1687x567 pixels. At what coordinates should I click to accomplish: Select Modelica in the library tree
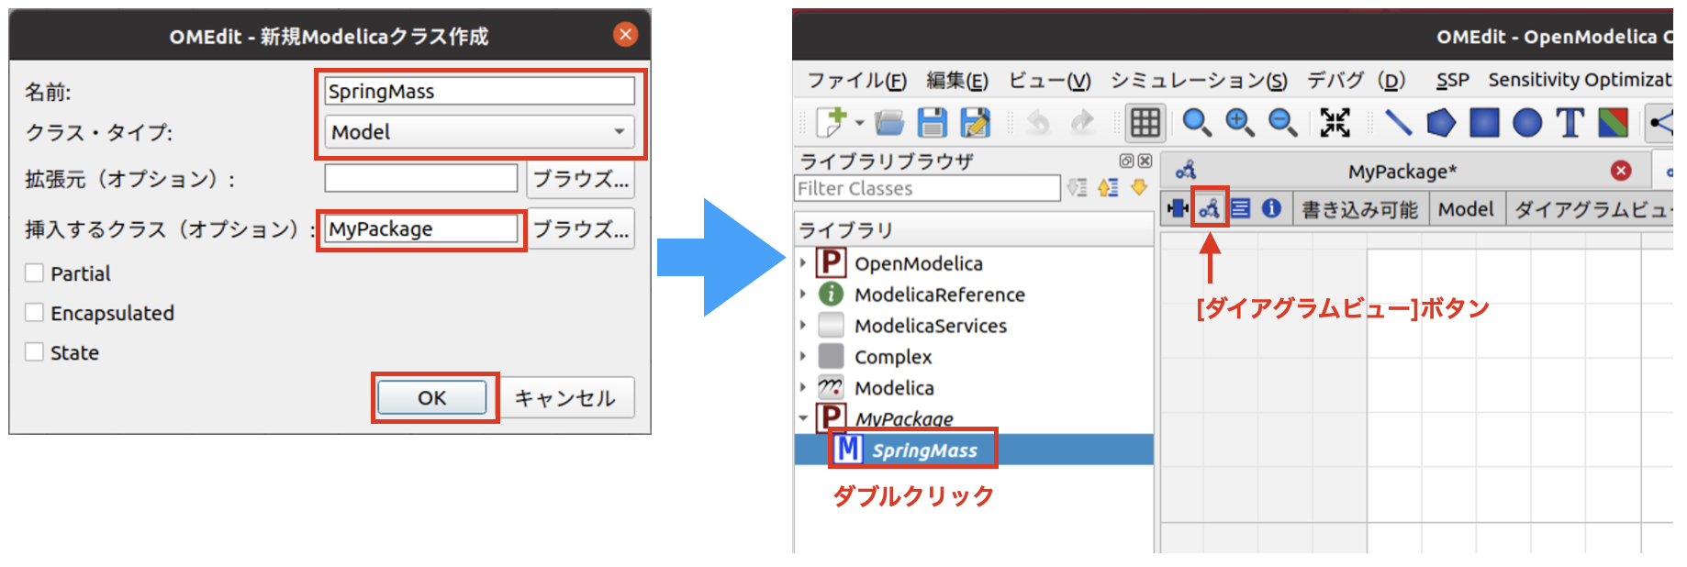click(894, 388)
